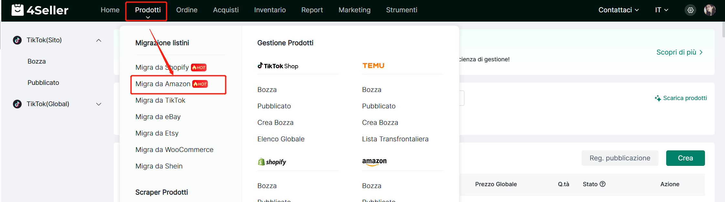725x202 pixels.
Task: Open the Inventario menu
Action: (270, 10)
